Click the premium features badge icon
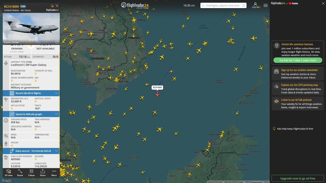 click(277, 46)
